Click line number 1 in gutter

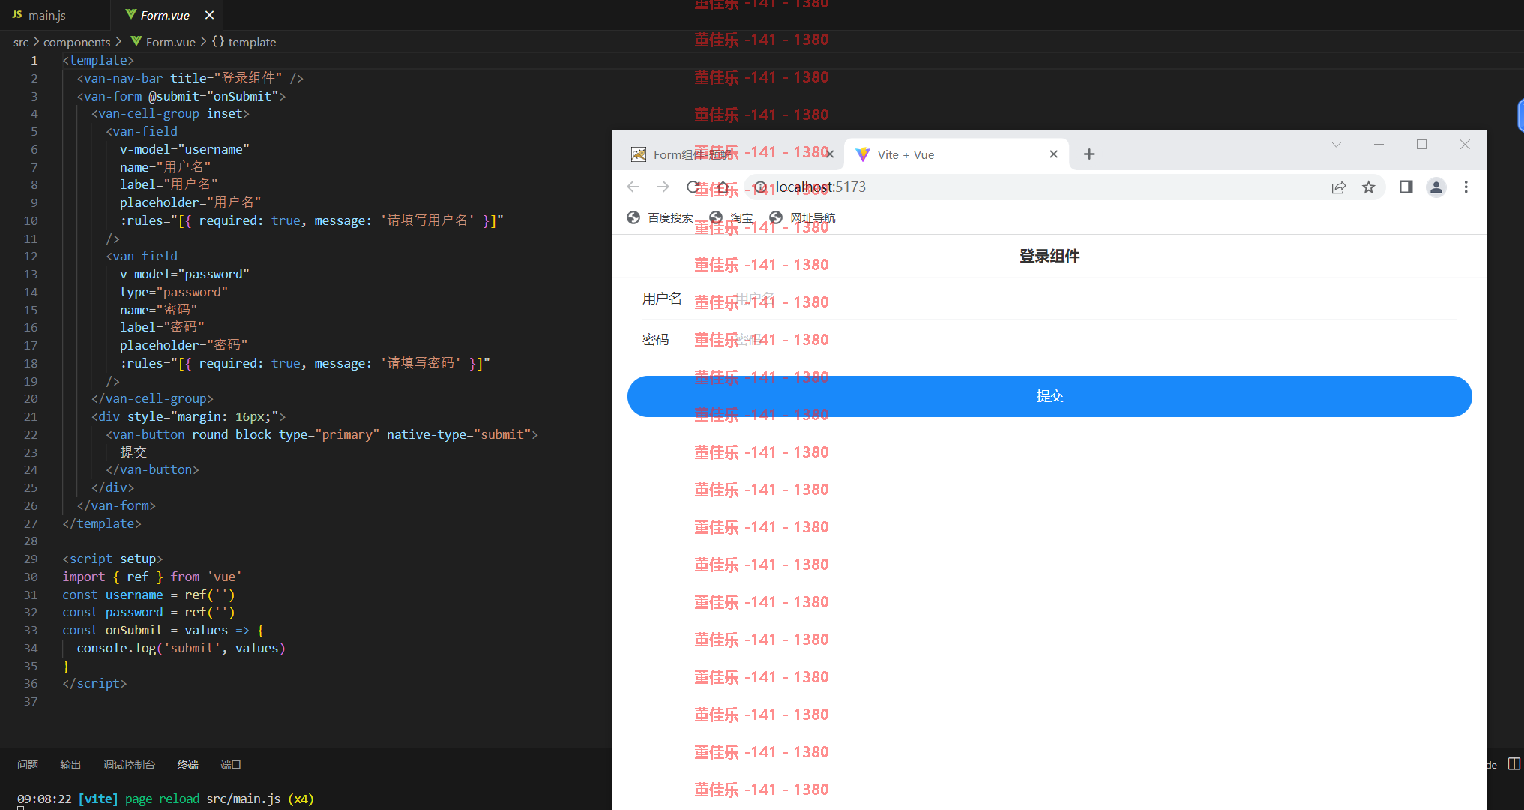point(34,60)
